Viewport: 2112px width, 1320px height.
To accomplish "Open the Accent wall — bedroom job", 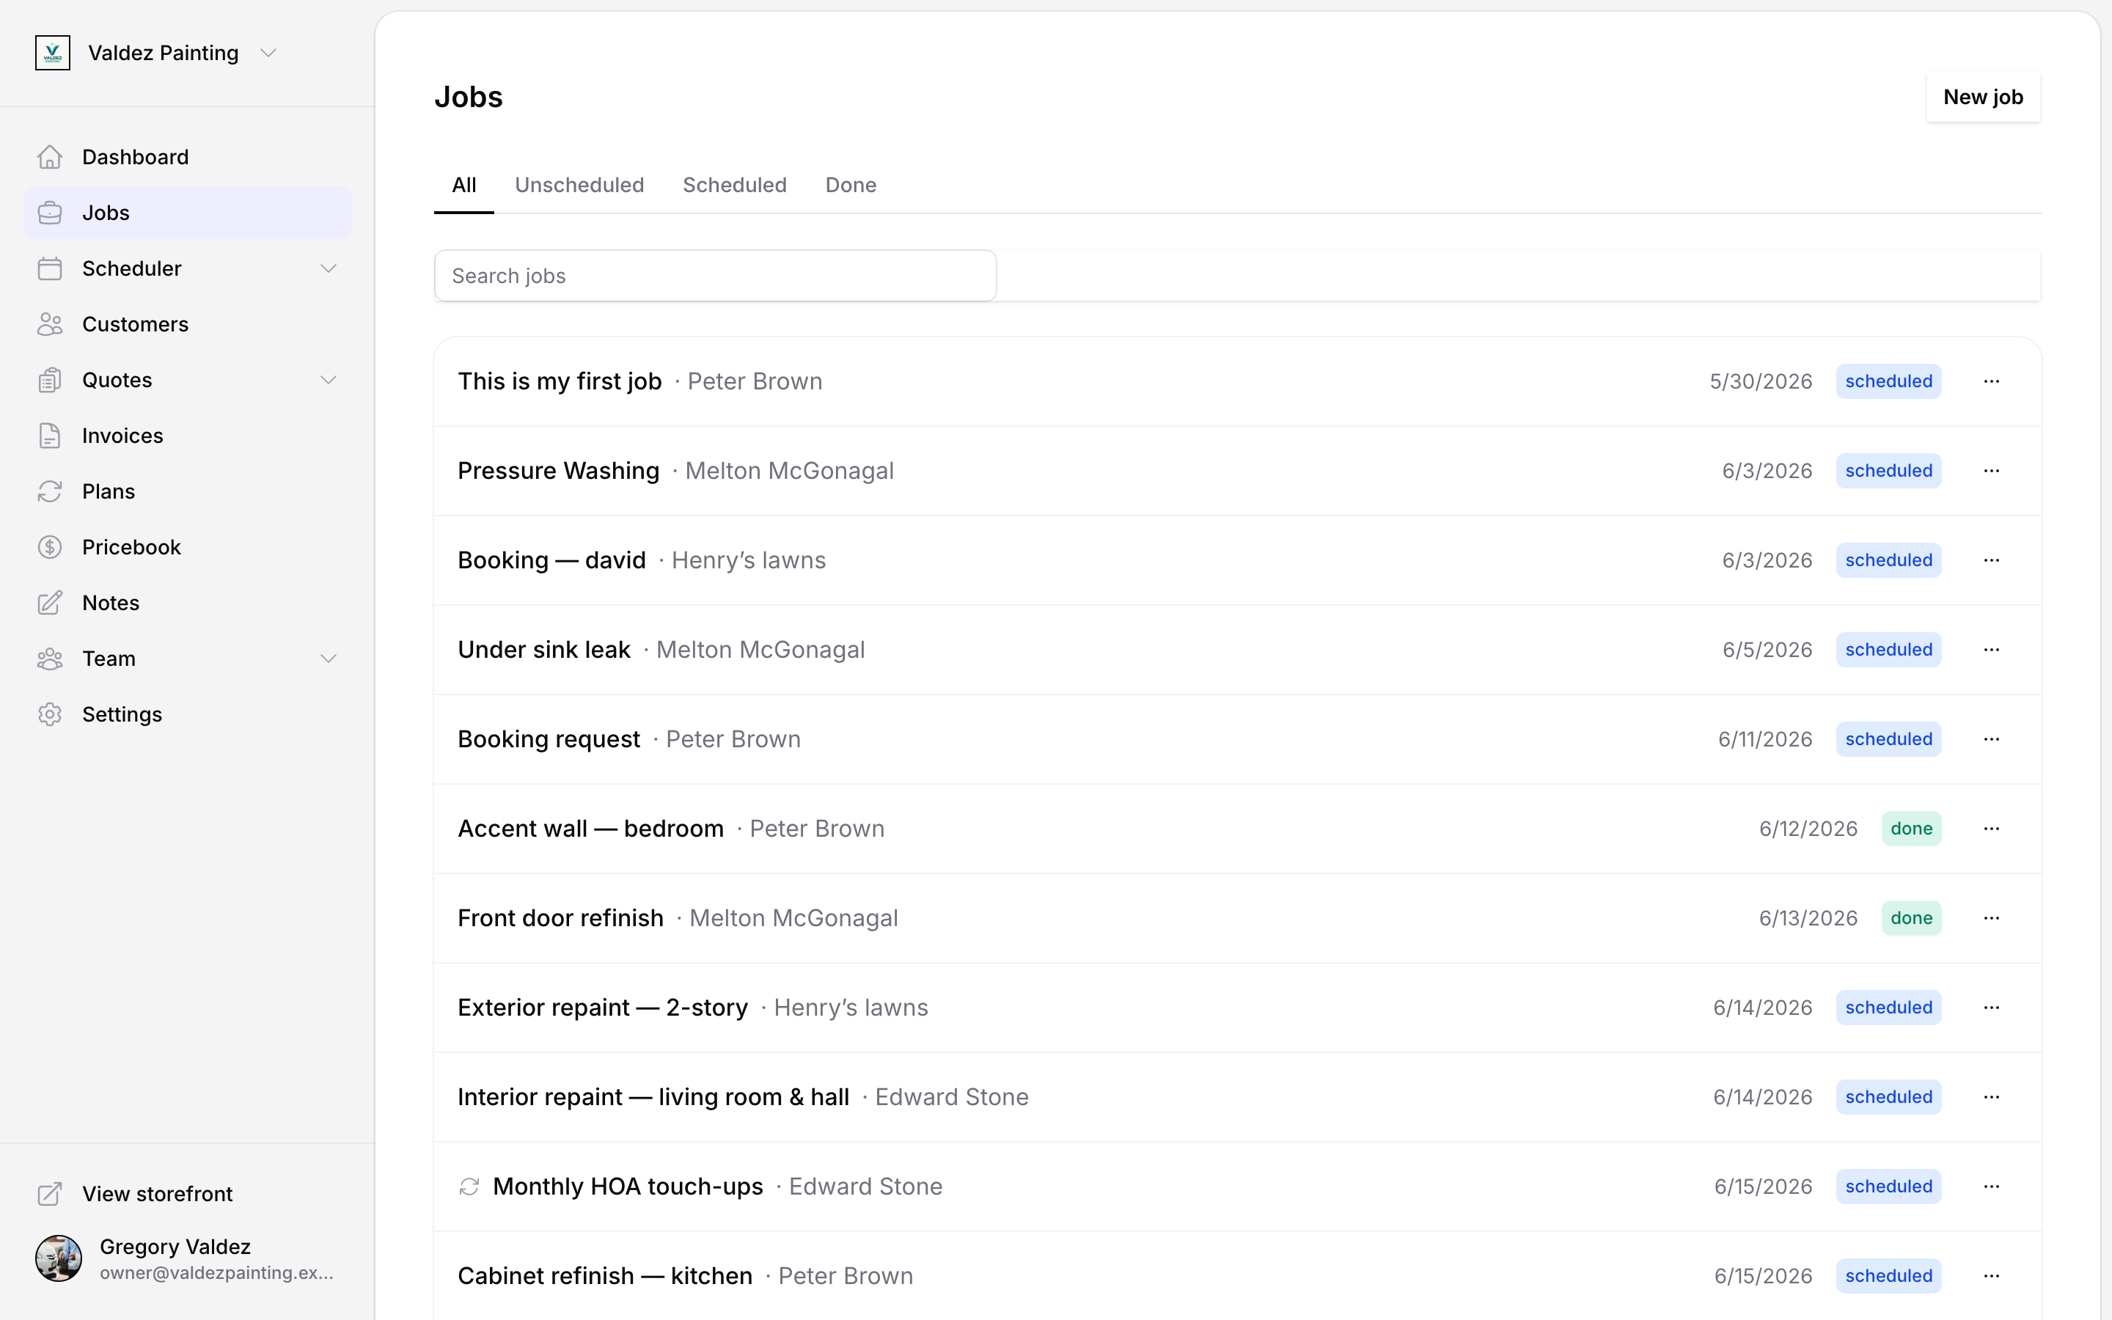I will click(1238, 829).
